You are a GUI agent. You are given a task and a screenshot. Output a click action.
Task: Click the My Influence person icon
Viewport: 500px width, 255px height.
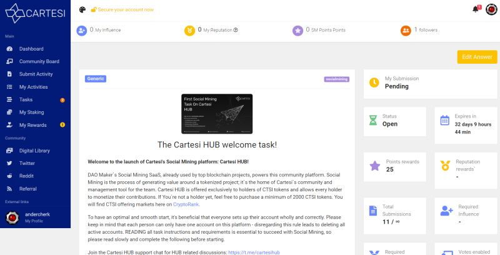(82, 30)
